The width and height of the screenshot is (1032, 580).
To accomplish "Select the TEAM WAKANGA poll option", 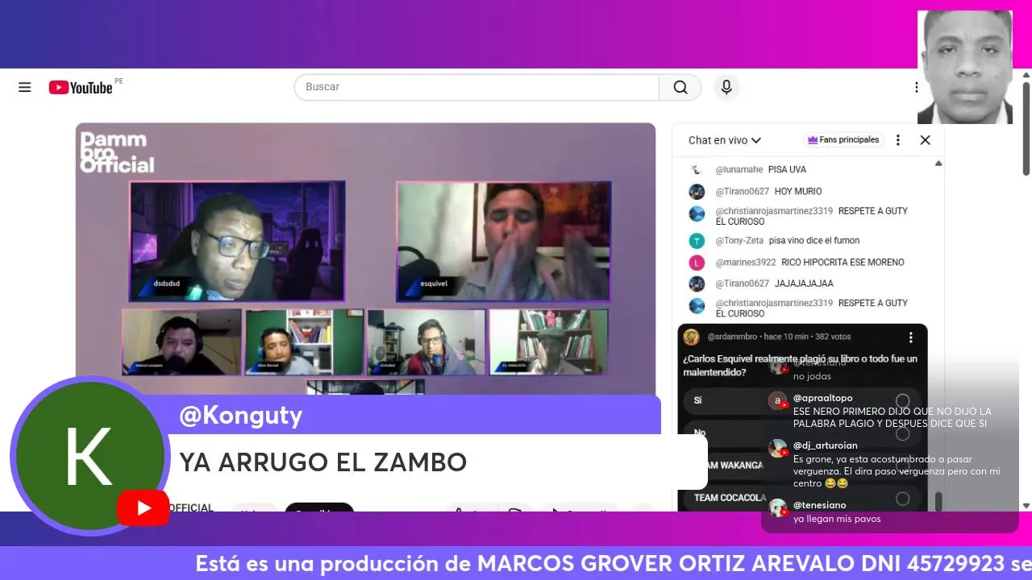I will pos(802,466).
